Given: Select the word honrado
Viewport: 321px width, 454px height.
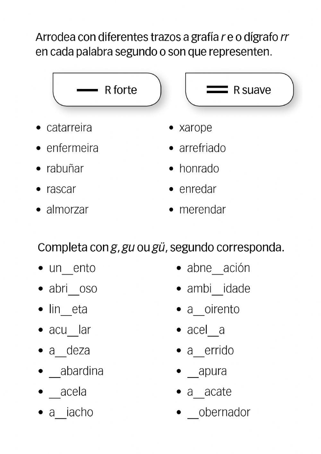Looking at the screenshot, I should coord(199,169).
